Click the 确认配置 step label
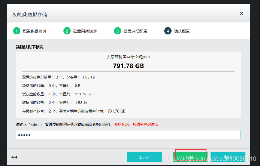260x166 pixels. click(x=182, y=31)
